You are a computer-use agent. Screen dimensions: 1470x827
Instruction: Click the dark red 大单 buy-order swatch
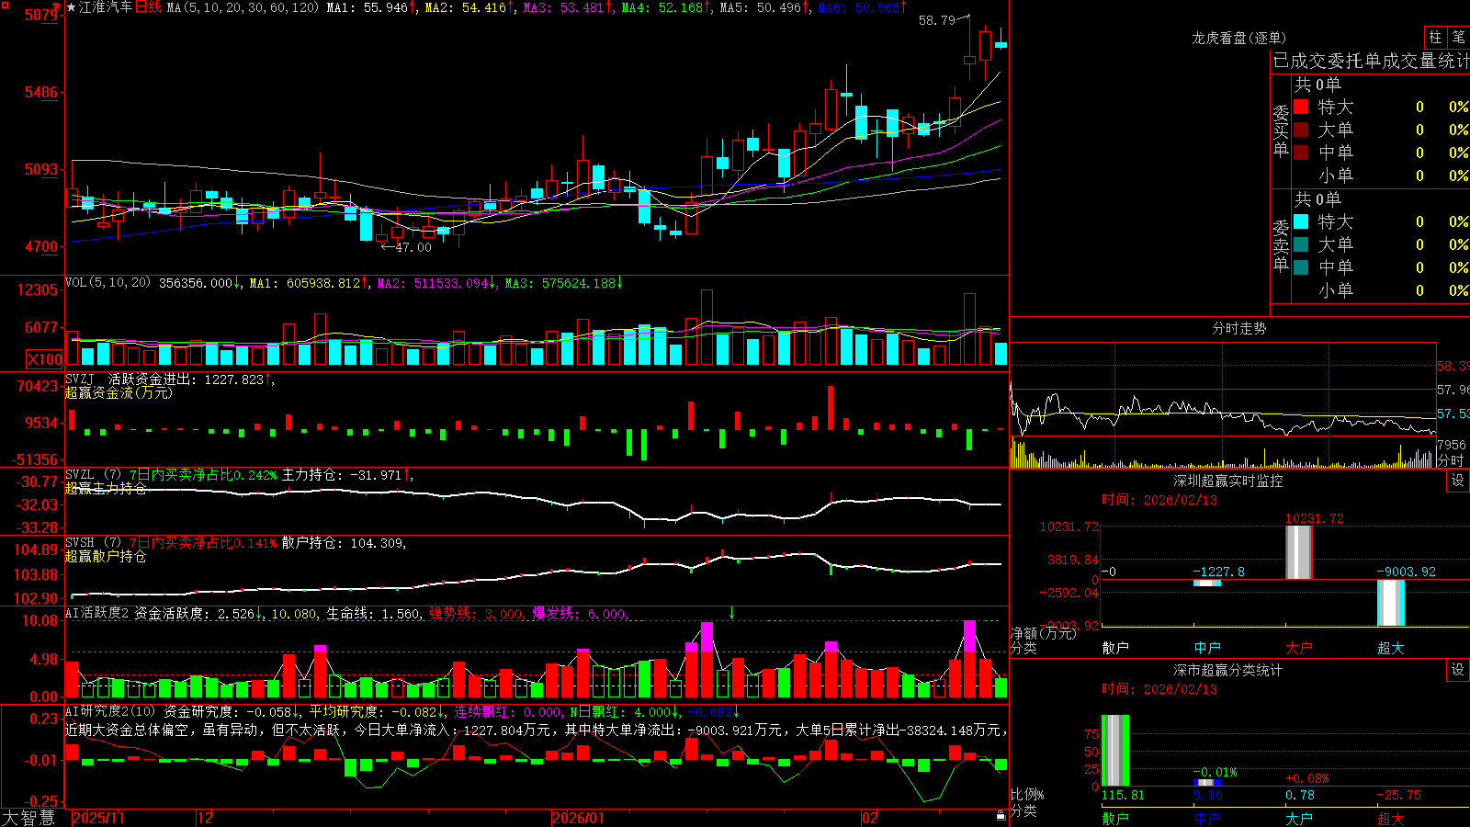click(1301, 130)
